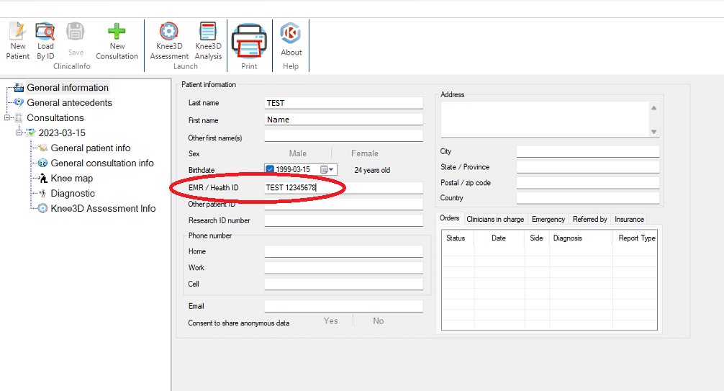This screenshot has height=391, width=724.
Task: Open the Insurance tab
Action: pyautogui.click(x=629, y=219)
